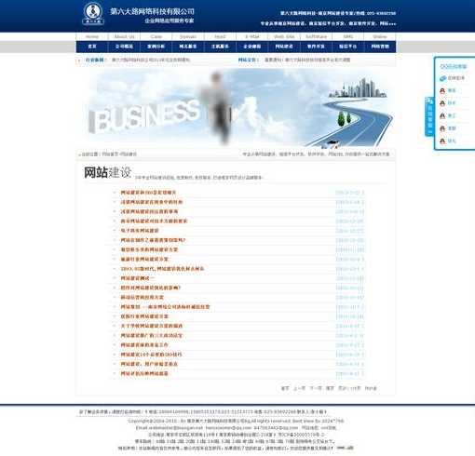Click the company logo emblem in header

(93, 13)
